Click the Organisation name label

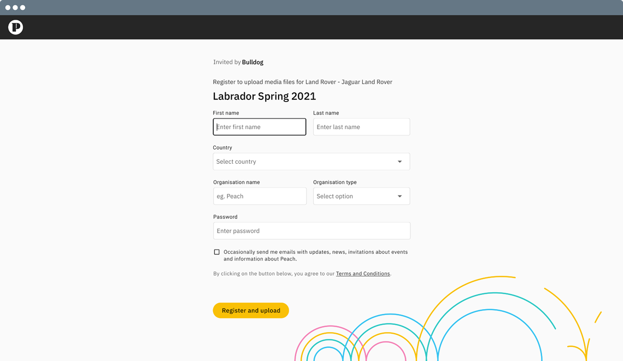point(237,182)
